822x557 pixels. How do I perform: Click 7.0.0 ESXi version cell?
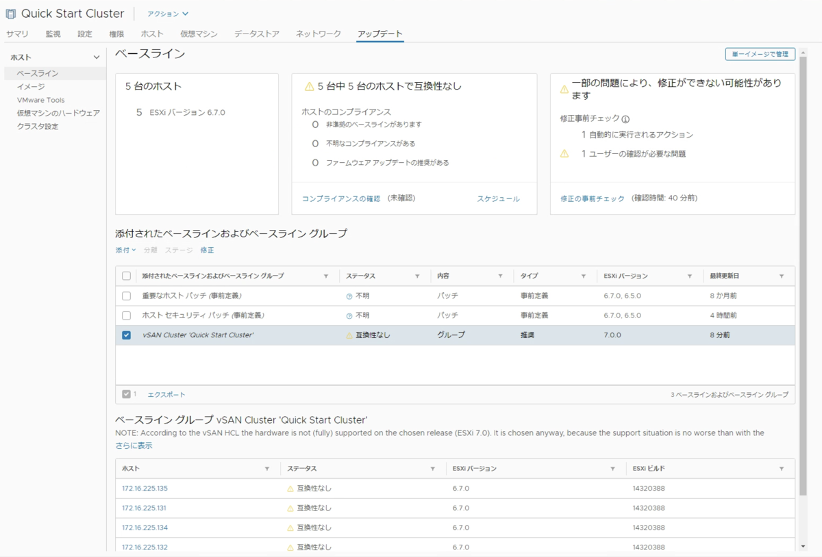click(612, 335)
